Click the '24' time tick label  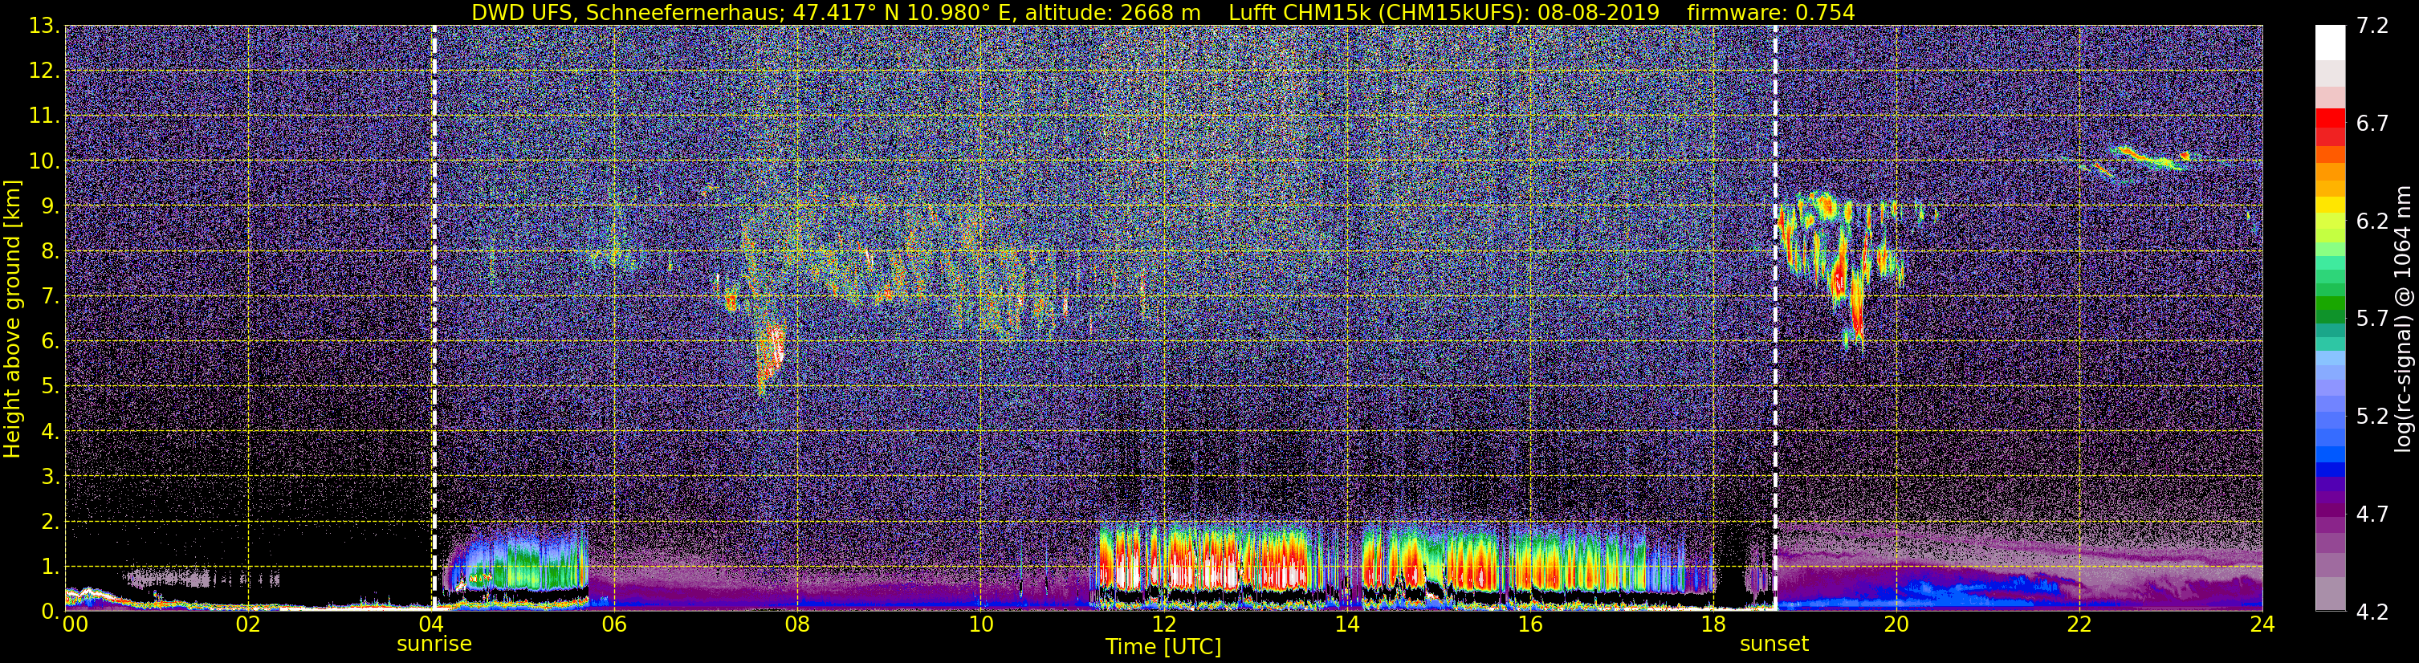pyautogui.click(x=2262, y=624)
